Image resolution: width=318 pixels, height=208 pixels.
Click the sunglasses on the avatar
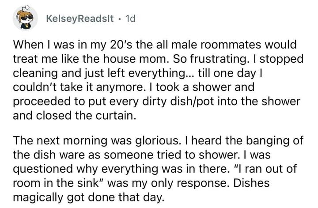27,18
